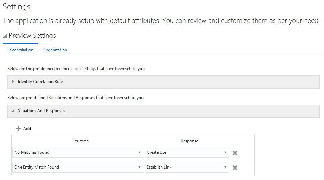Click the arrow on One Entity Match Found
The image size is (324, 180).
[139, 167]
